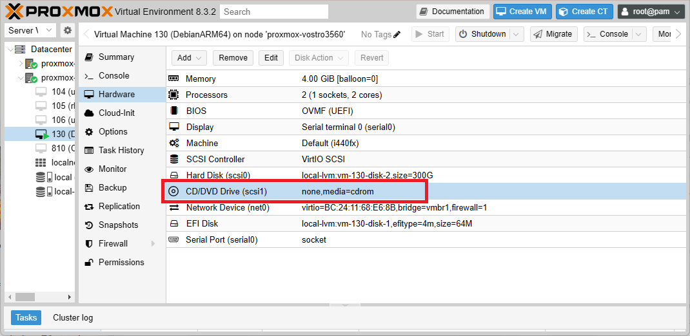Viewport: 690px width, 336px height.
Task: Select the localnetwork grid icon item
Action: (x=41, y=162)
